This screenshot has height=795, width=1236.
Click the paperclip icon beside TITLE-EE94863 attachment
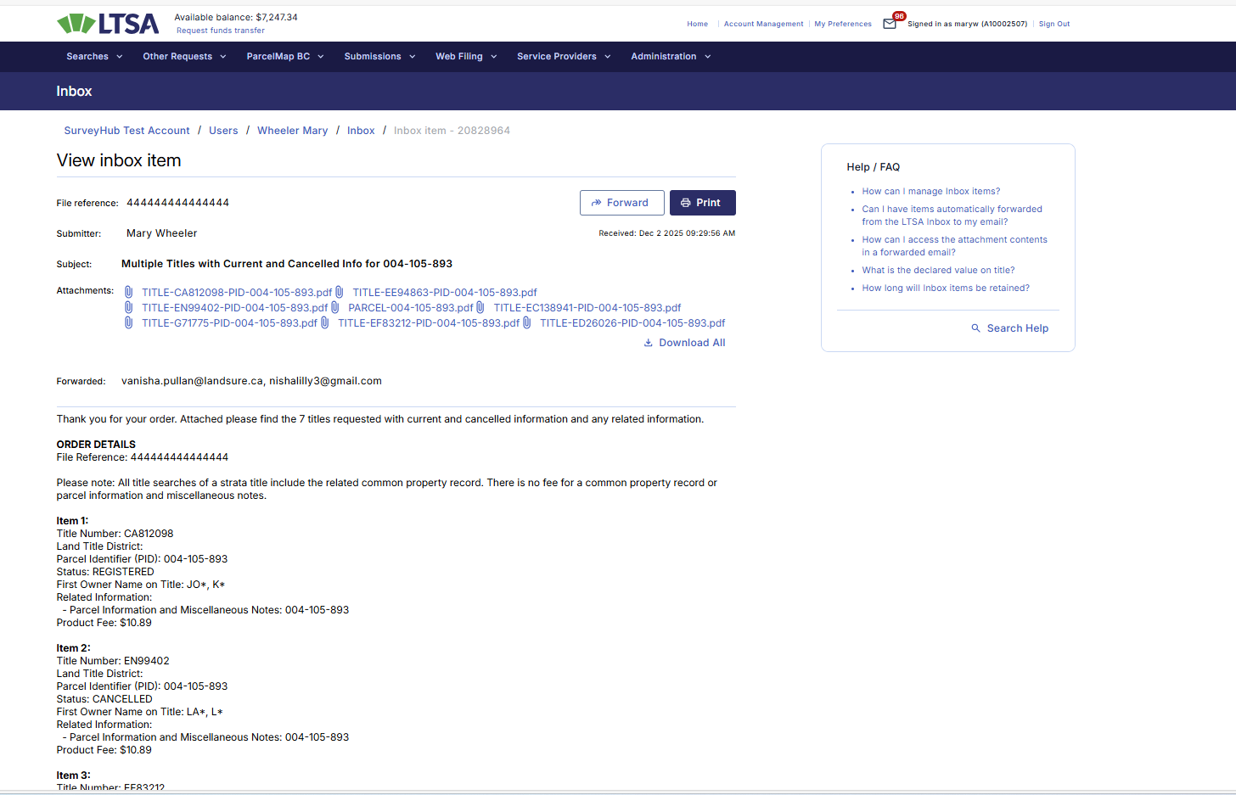click(x=340, y=292)
